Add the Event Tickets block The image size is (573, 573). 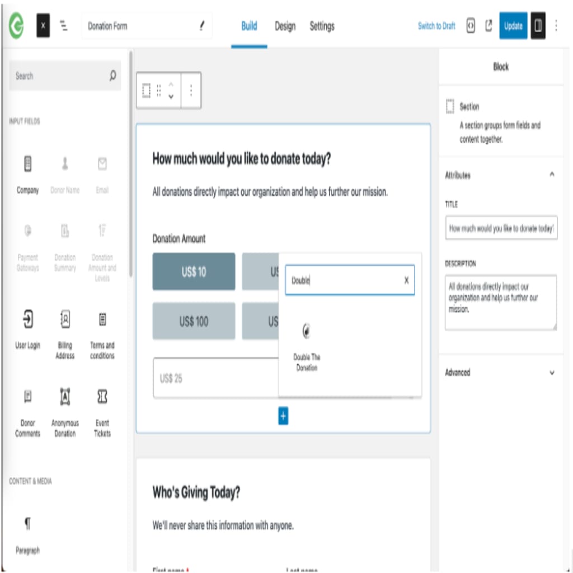[x=102, y=412]
